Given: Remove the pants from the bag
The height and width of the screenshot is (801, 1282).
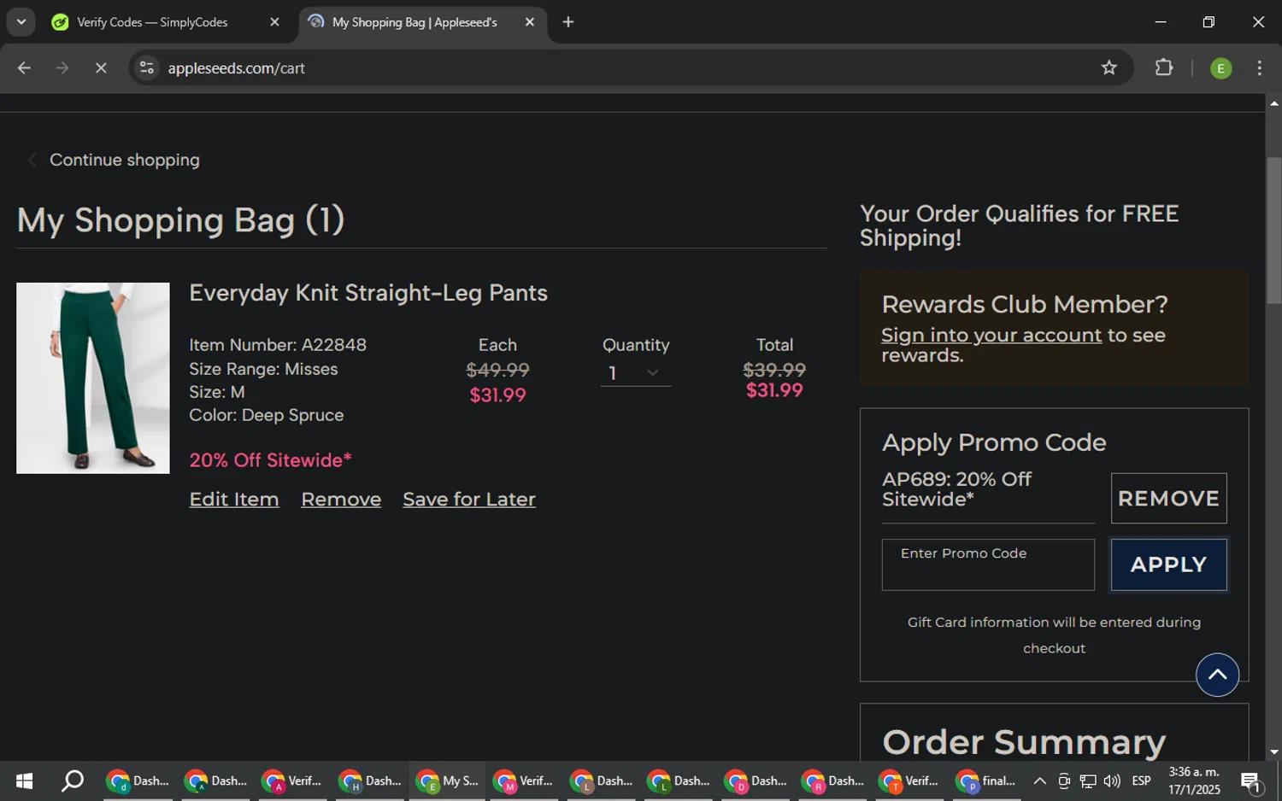Looking at the screenshot, I should pos(341,499).
